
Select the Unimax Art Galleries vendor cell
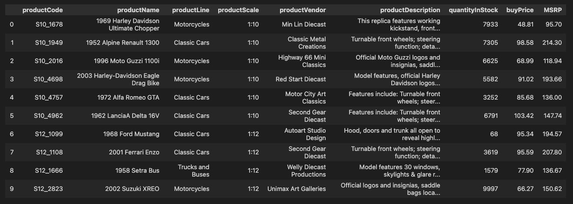point(296,189)
